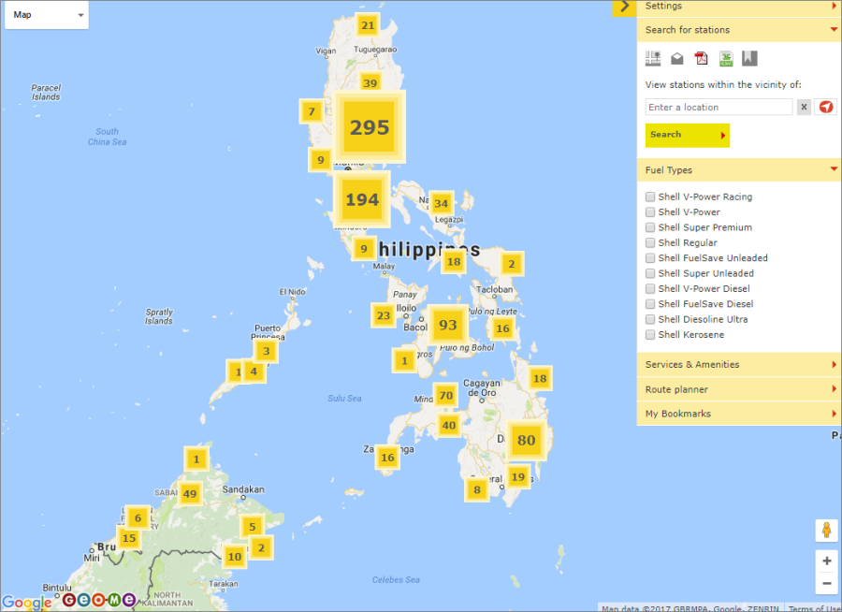Image resolution: width=842 pixels, height=612 pixels.
Task: Check Shell Regular fuel type
Action: pos(650,242)
